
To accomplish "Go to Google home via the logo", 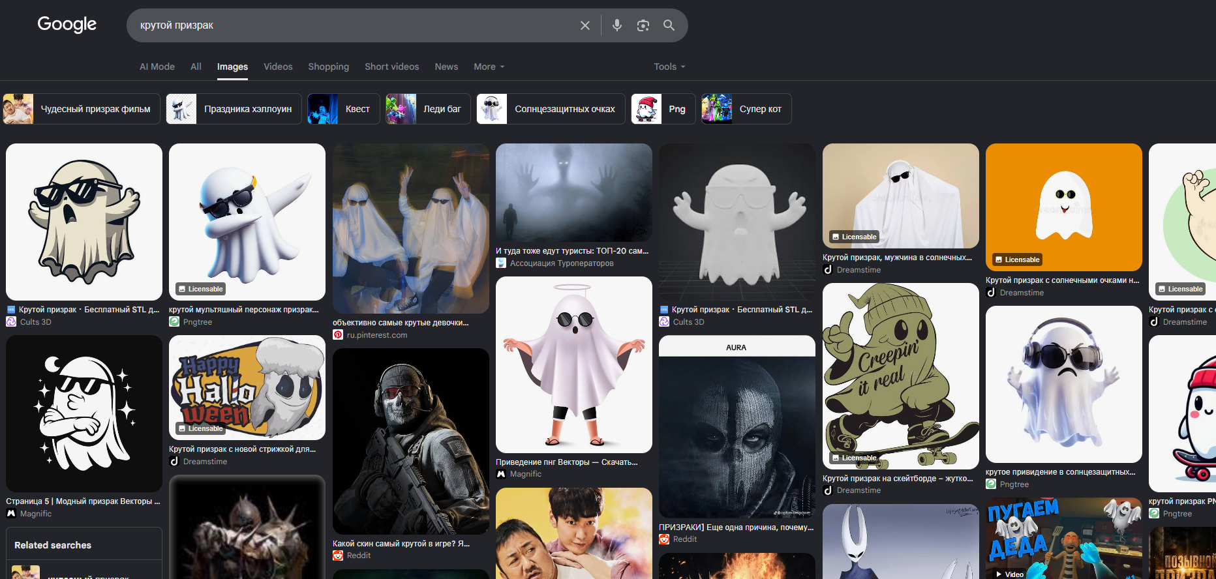I will (x=67, y=25).
